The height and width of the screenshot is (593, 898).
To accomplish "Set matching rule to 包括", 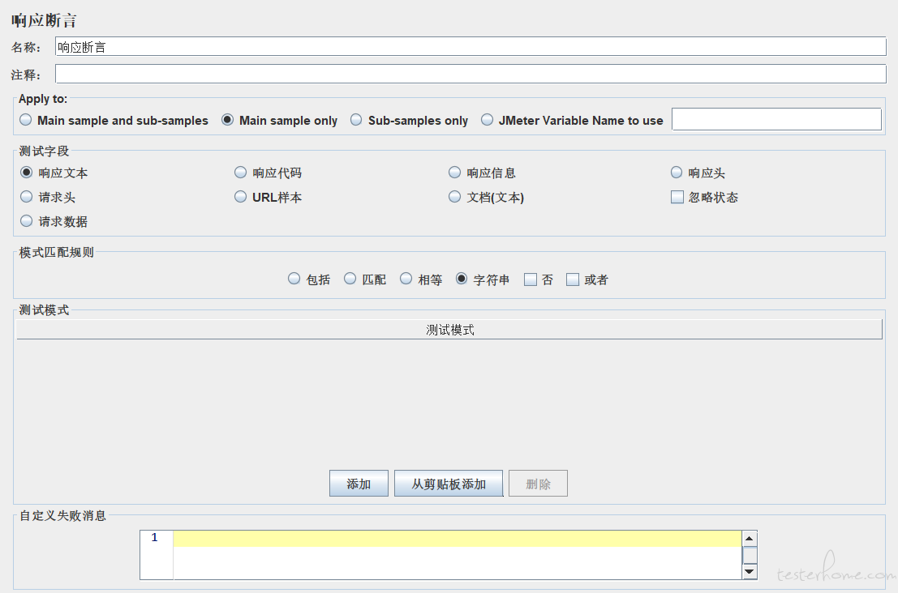I will (294, 279).
